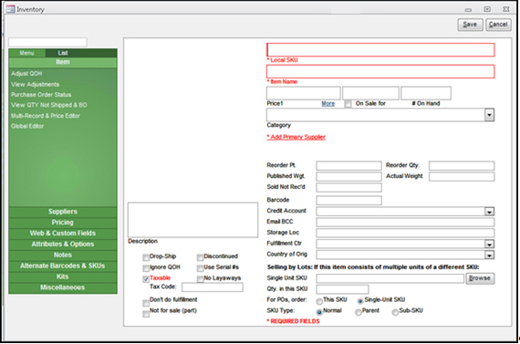Choose This SKU for POs order
Image resolution: width=520 pixels, height=344 pixels.
tap(319, 301)
